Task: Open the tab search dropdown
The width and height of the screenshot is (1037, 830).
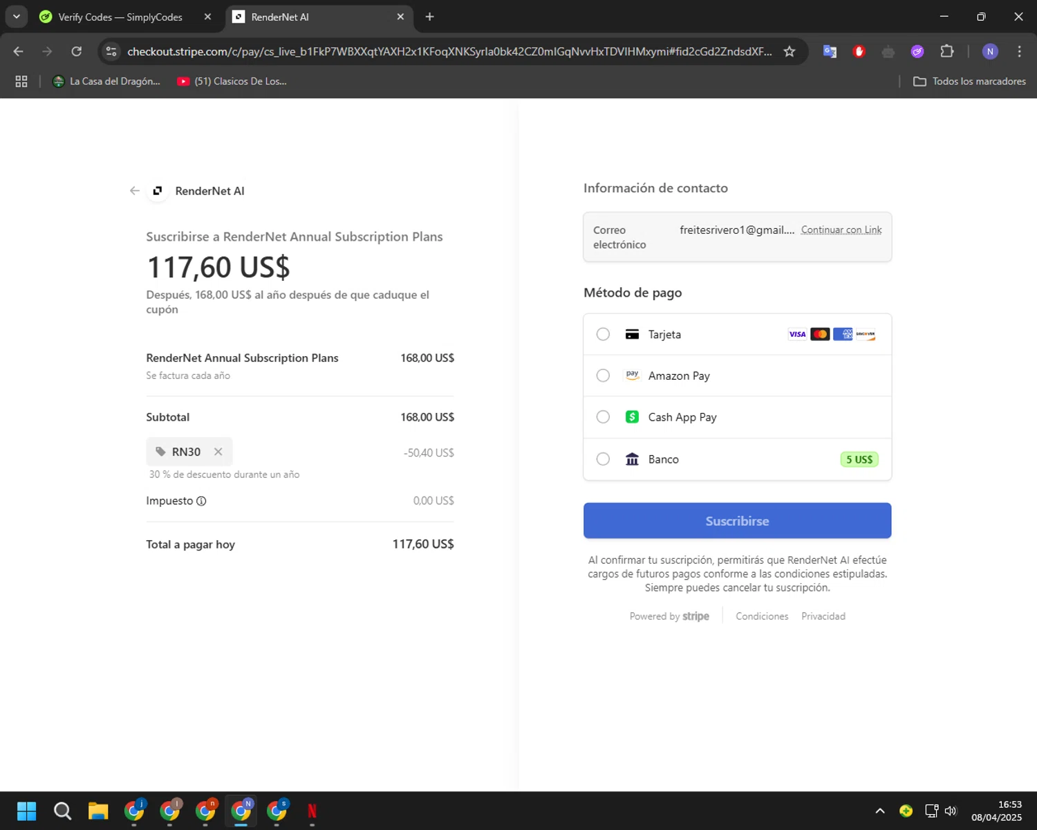Action: point(16,17)
